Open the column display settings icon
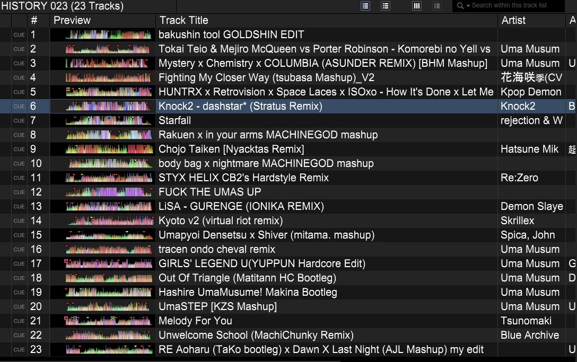 [x=416, y=6]
